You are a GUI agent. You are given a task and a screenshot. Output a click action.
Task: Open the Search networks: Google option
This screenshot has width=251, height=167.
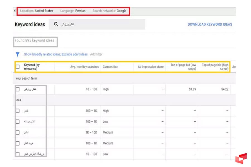coord(109,11)
